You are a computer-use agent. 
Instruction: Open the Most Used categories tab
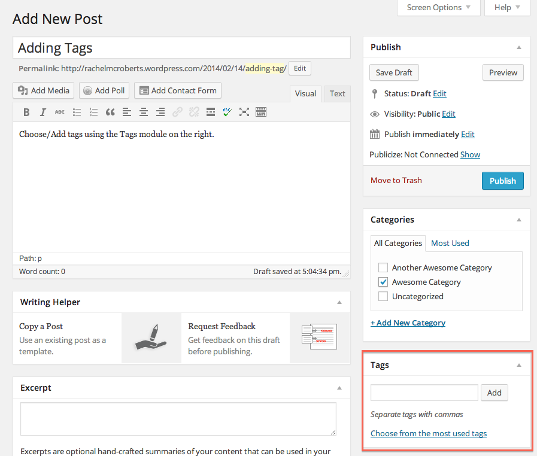450,243
